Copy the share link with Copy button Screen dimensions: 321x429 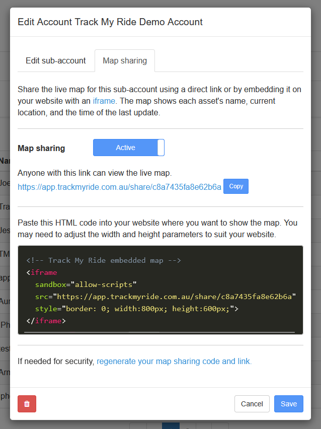236,186
